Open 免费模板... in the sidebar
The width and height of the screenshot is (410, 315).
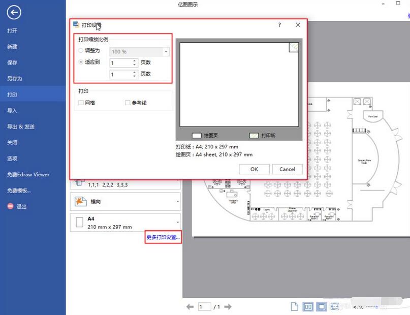pos(19,191)
